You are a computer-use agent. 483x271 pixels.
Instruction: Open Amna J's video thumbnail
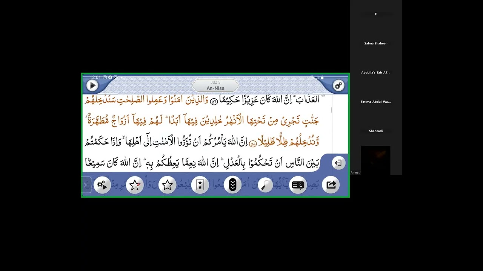tap(375, 160)
